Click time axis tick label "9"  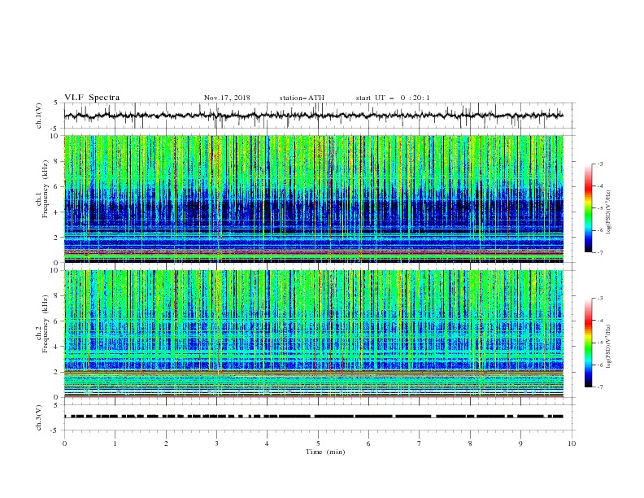coord(520,443)
